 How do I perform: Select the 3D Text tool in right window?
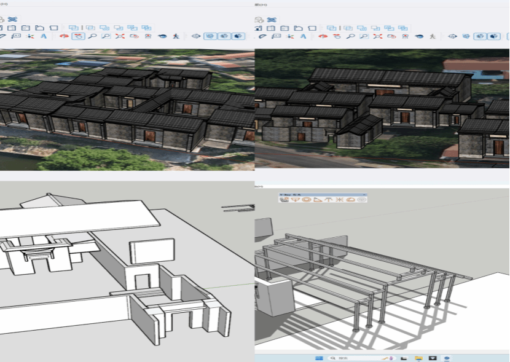[304, 36]
